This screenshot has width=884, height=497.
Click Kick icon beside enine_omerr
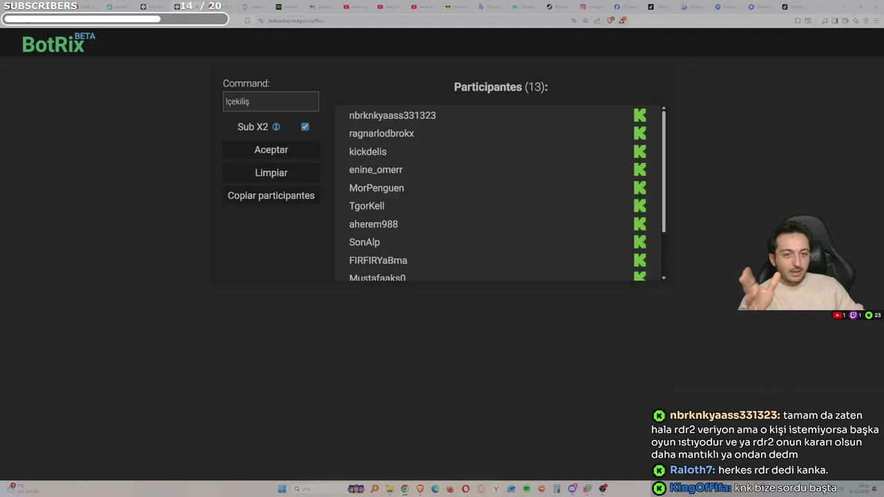(x=640, y=170)
